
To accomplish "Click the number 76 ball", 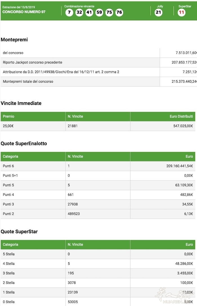I will point(119,12).
